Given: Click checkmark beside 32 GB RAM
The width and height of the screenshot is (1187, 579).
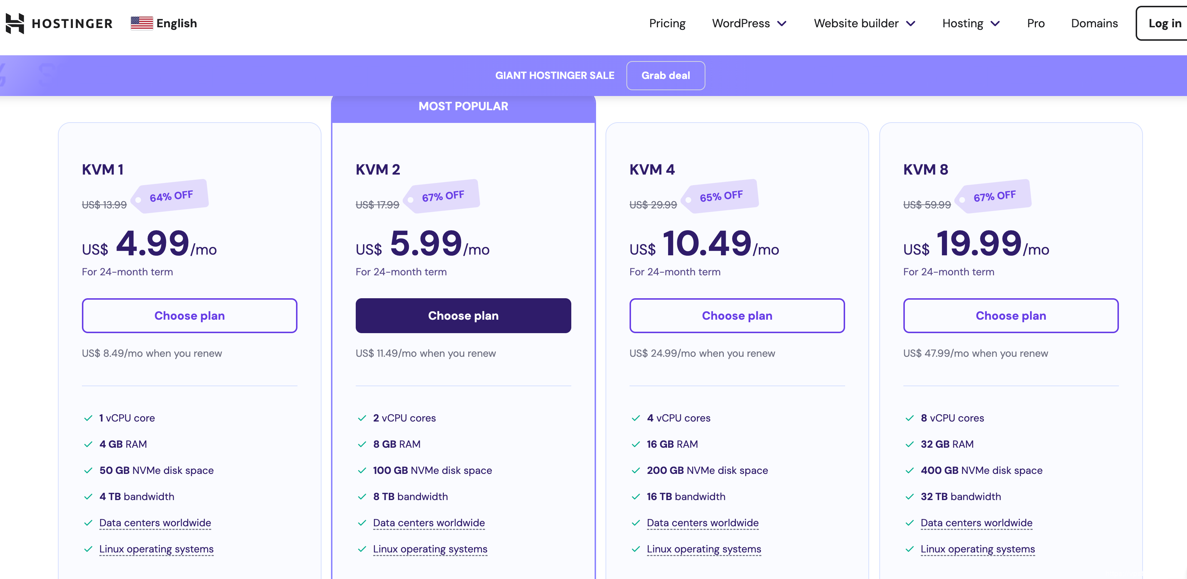Looking at the screenshot, I should [x=909, y=444].
